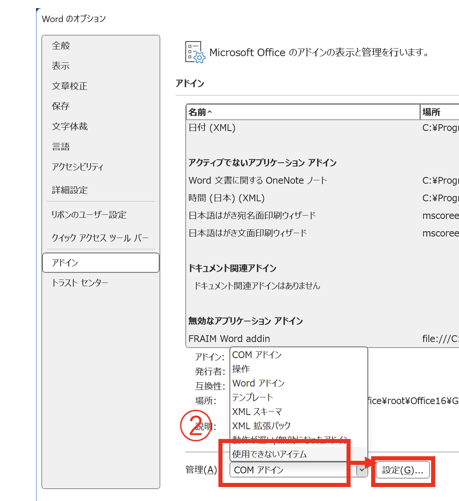The image size is (459, 501).
Task: Select Word 文書に関する OneNote ノート row
Action: tap(258, 180)
